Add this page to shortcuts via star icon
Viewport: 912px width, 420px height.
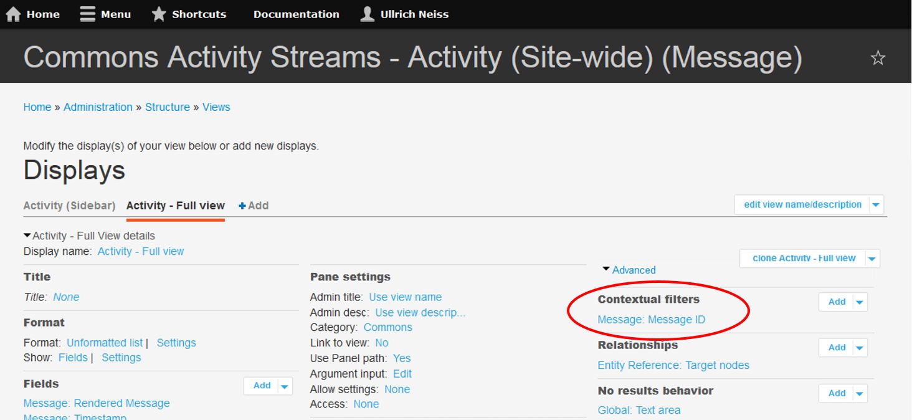click(x=878, y=58)
